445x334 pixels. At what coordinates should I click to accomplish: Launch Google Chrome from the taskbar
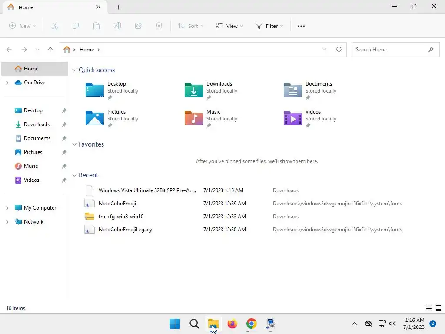click(x=251, y=324)
